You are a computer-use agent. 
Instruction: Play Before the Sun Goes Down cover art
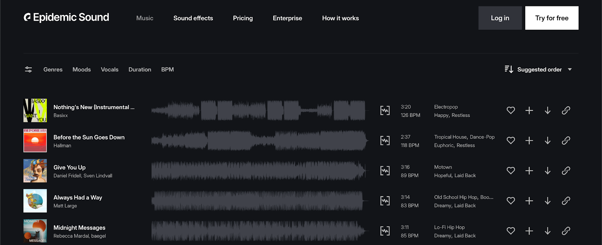35,140
